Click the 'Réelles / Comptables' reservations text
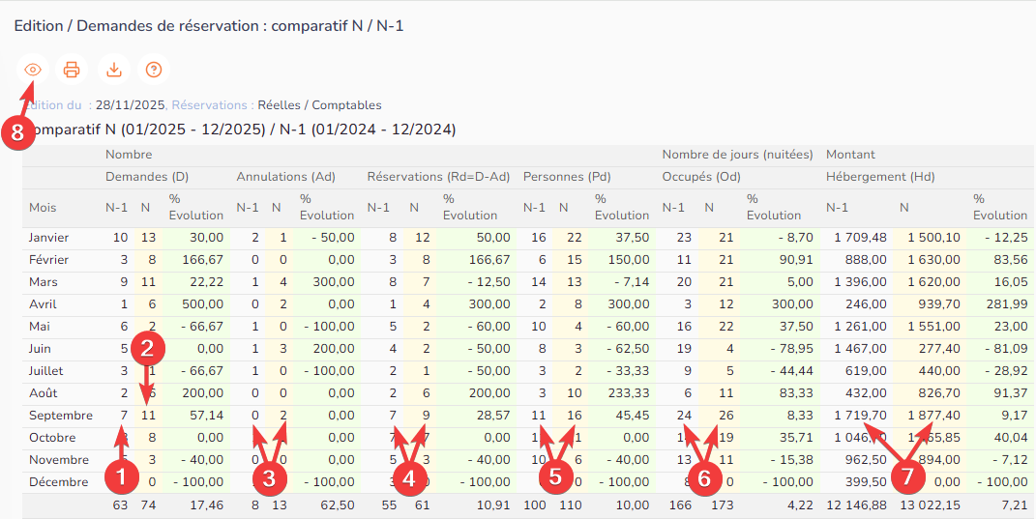The width and height of the screenshot is (1036, 519). pos(319,105)
